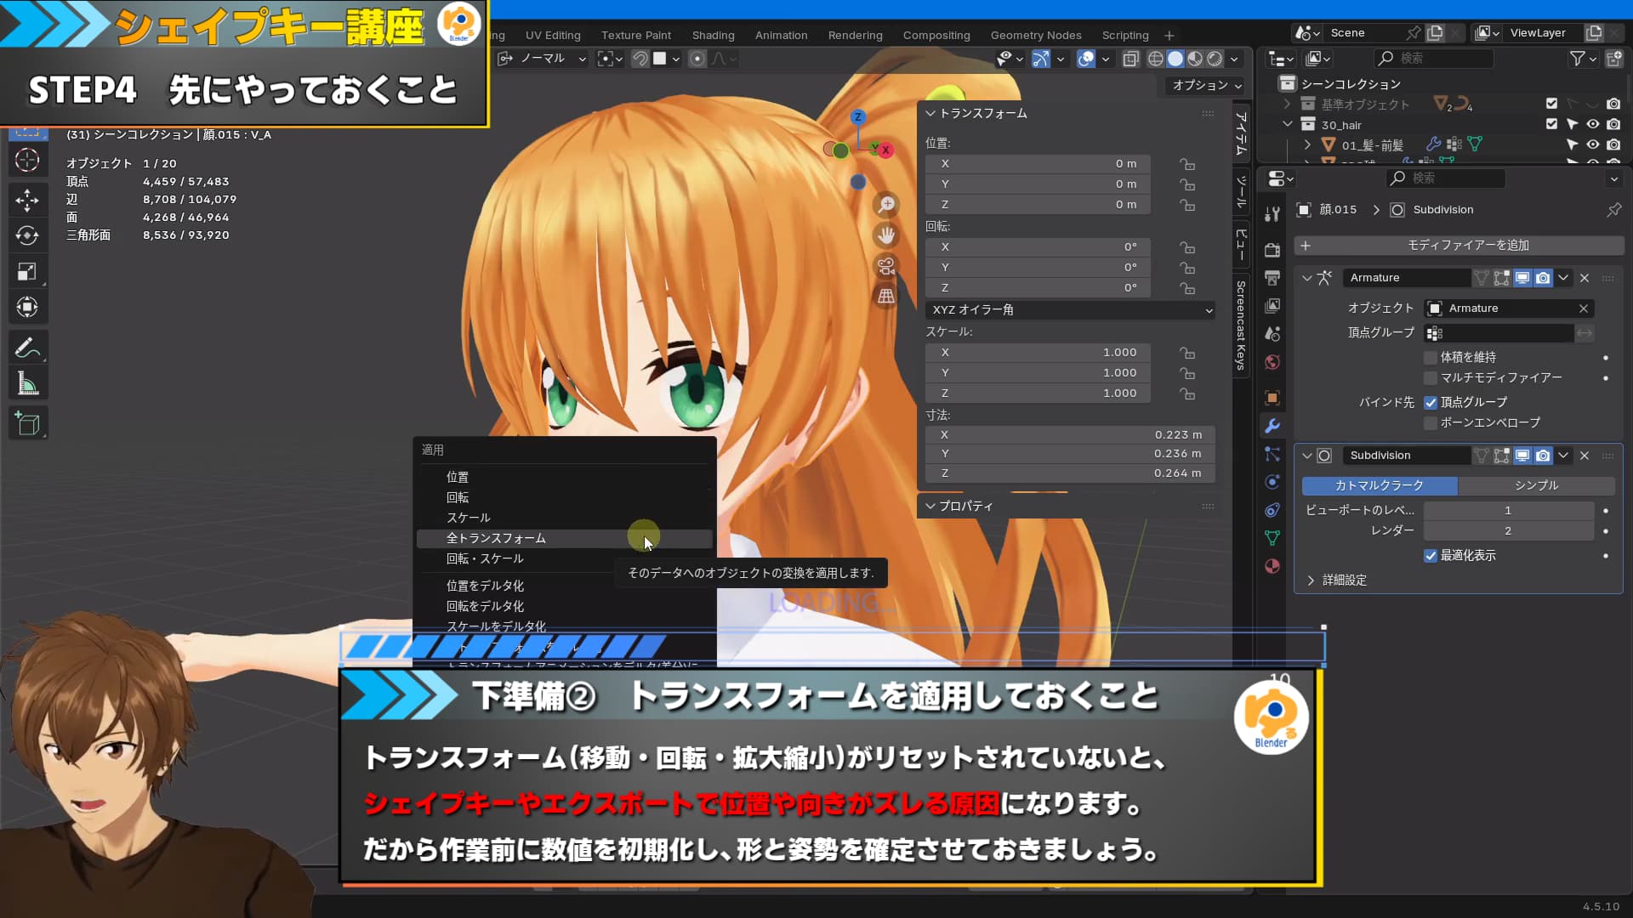Collapse the トランスフォーム panel

pyautogui.click(x=930, y=113)
